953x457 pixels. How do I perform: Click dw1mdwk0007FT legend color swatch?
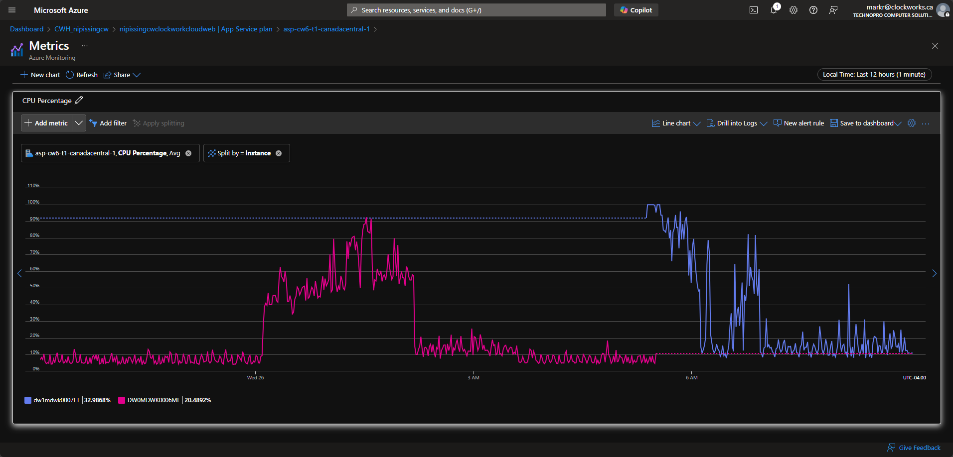click(x=28, y=400)
